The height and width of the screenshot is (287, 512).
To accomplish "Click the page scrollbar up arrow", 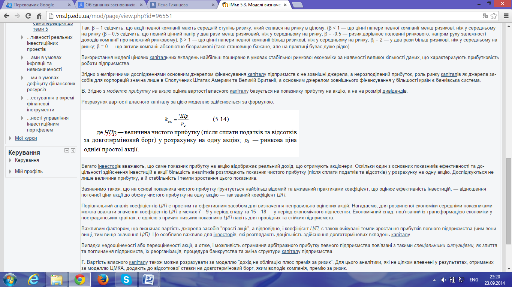I will click(x=509, y=26).
